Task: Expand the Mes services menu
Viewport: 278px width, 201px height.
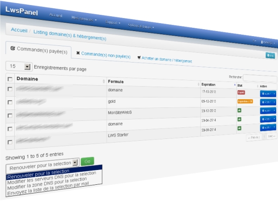Action: 84,19
